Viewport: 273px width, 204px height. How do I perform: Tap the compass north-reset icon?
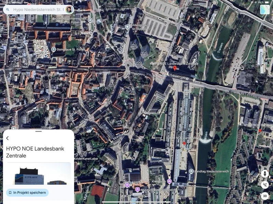(x=265, y=185)
